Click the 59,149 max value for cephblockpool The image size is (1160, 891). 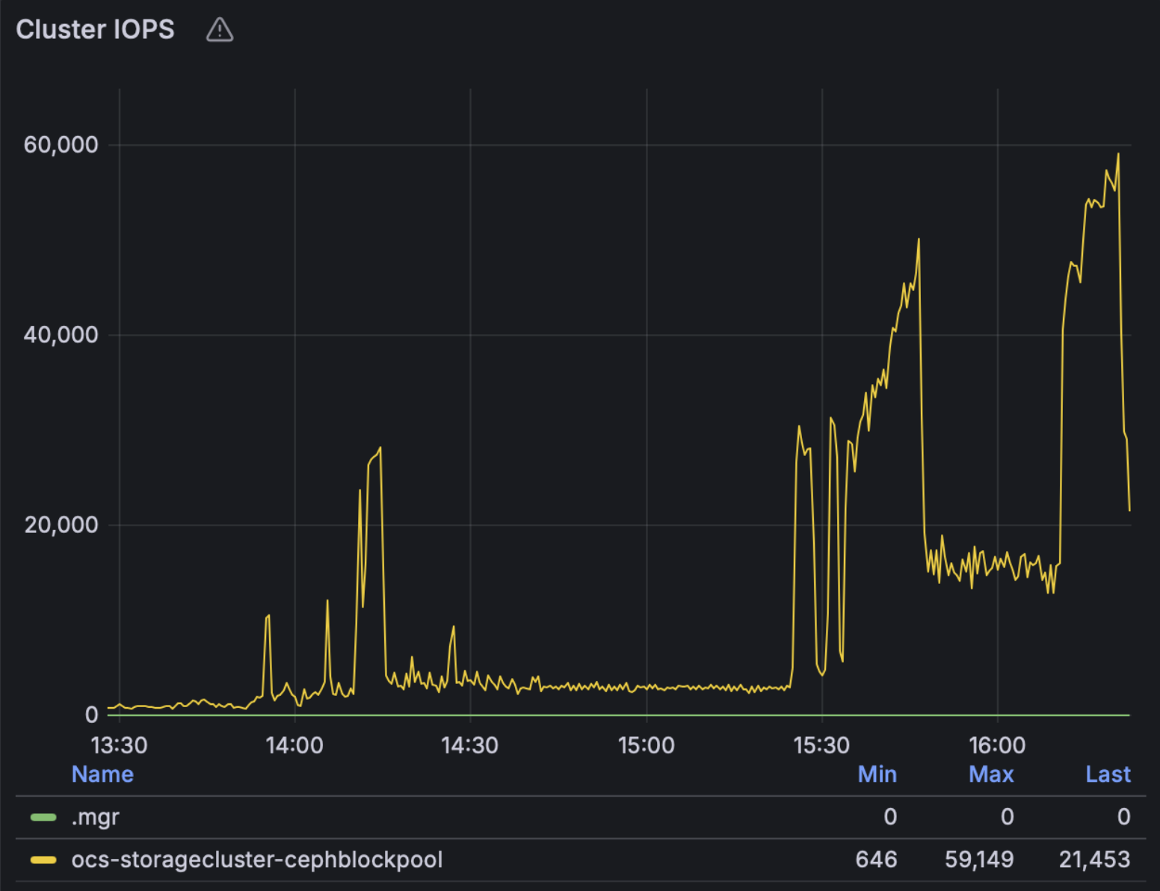978,860
